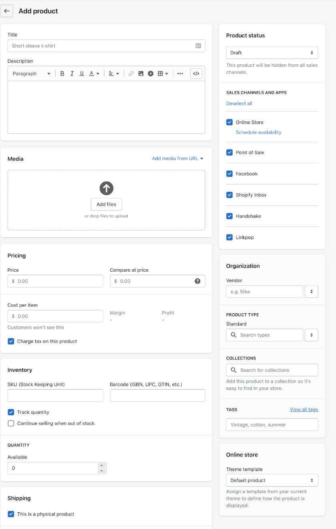Image resolution: width=336 pixels, height=529 pixels.
Task: Open the Product status Draft dropdown
Action: pyautogui.click(x=272, y=53)
